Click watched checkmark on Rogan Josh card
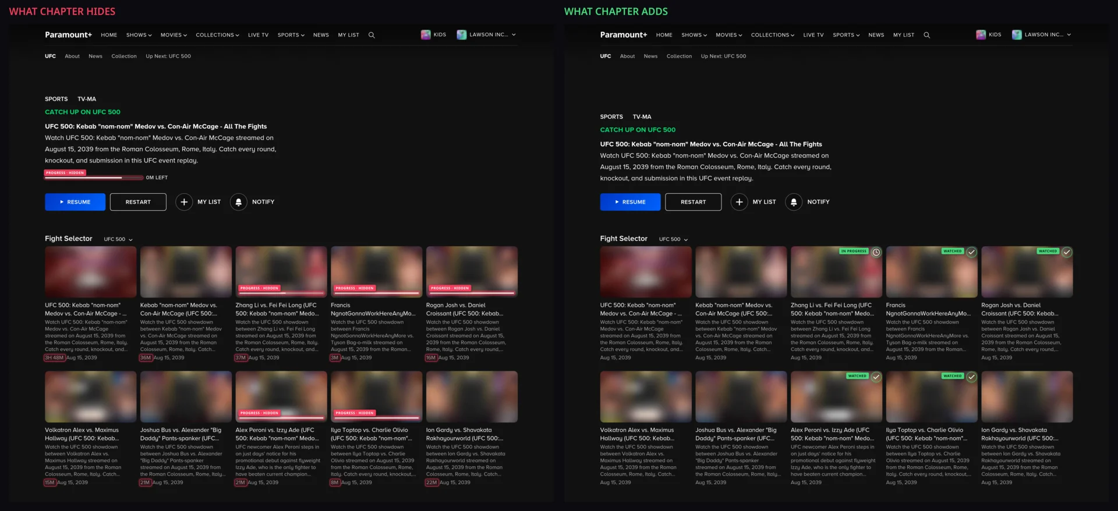Image resolution: width=1118 pixels, height=511 pixels. tap(1066, 252)
